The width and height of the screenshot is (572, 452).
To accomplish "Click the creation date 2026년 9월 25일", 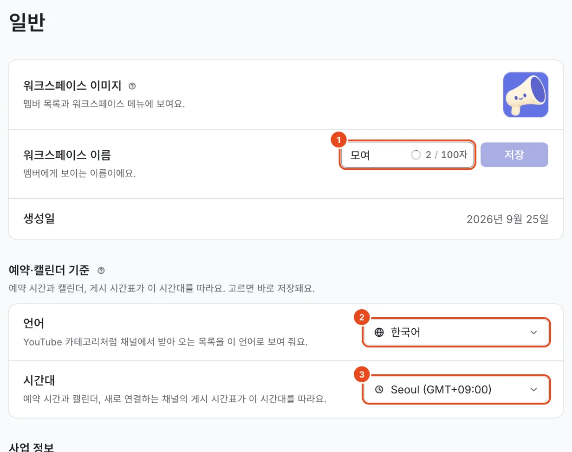I will (507, 219).
